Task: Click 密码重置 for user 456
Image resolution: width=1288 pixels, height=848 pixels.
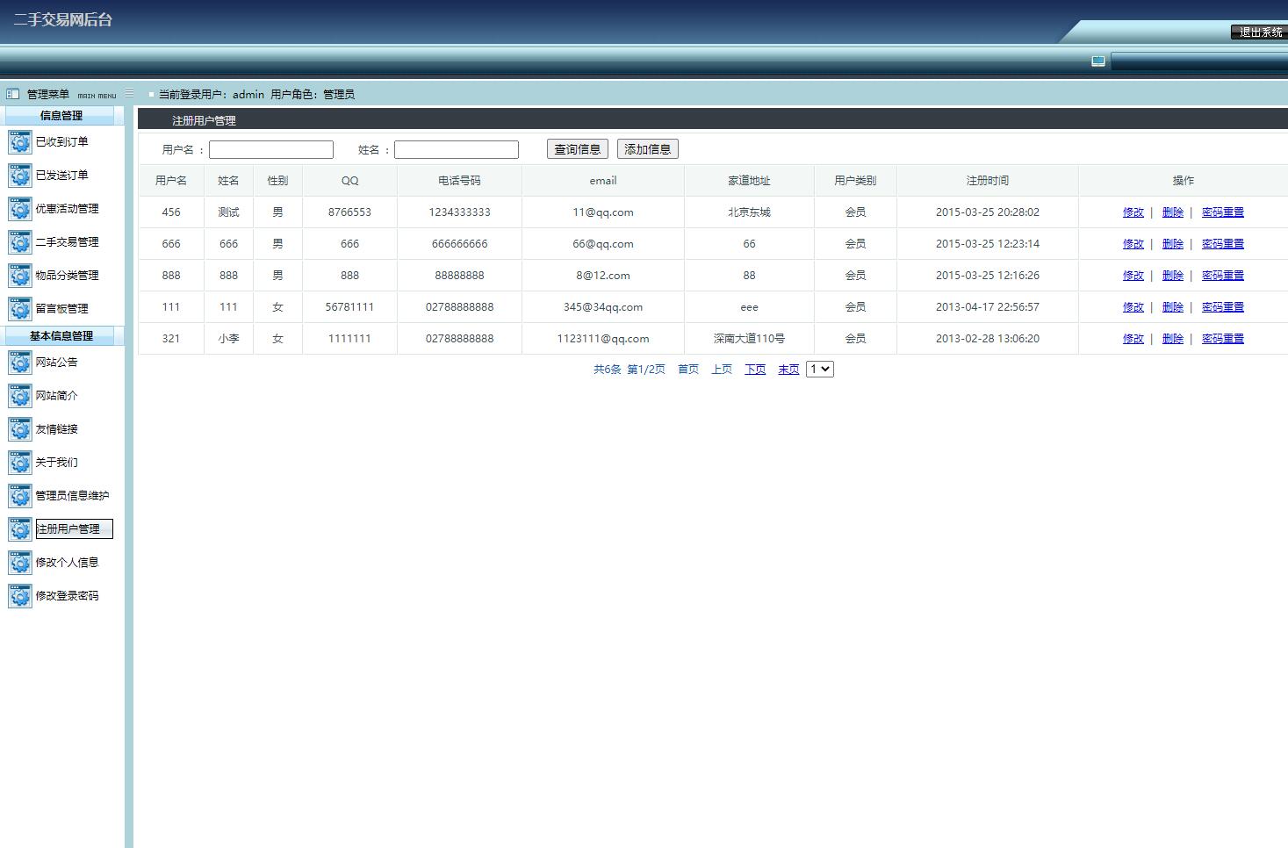Action: (x=1223, y=212)
